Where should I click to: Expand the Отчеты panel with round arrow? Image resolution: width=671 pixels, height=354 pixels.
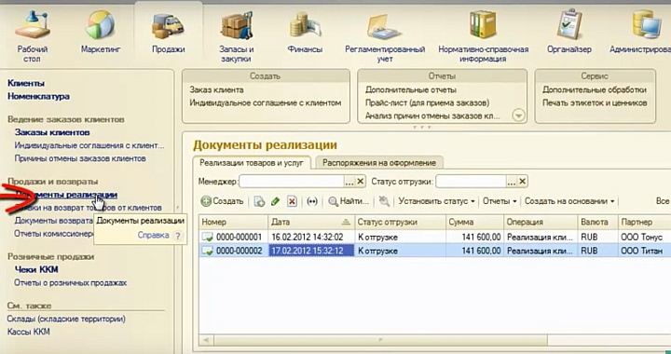coord(518,116)
